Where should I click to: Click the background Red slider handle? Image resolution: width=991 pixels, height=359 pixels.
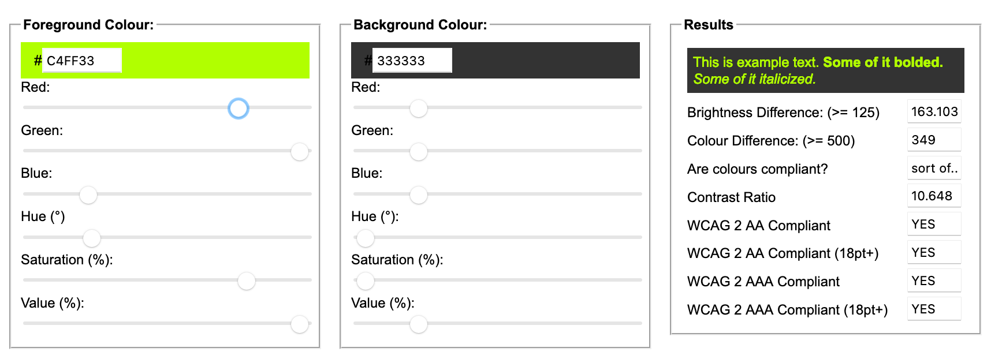click(x=418, y=108)
